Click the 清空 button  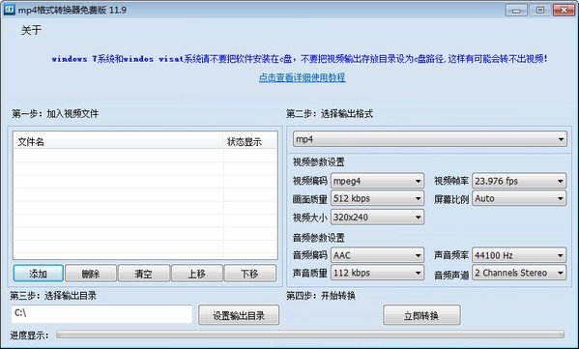pyautogui.click(x=144, y=274)
